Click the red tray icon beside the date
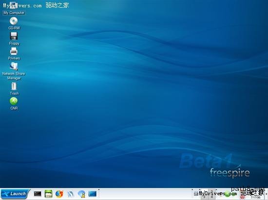Viewport: 268px width, 200px height. [x=242, y=197]
